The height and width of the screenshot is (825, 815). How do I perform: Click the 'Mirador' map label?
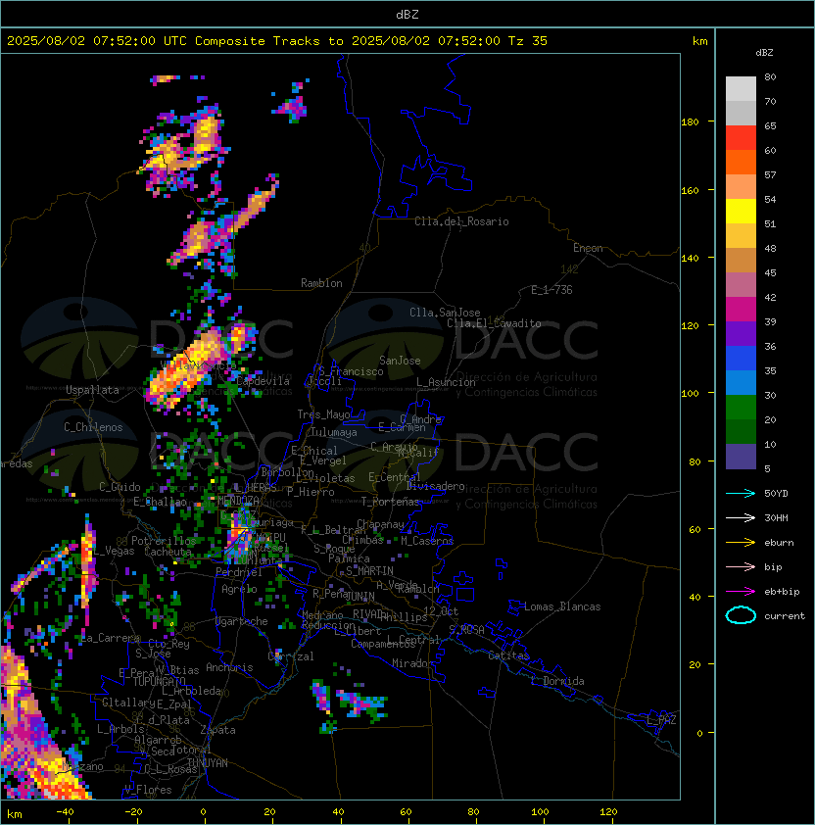(412, 663)
